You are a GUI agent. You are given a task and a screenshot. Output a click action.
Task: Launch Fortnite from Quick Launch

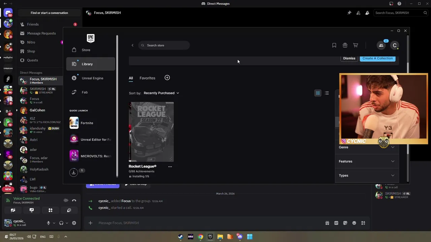tap(91, 123)
